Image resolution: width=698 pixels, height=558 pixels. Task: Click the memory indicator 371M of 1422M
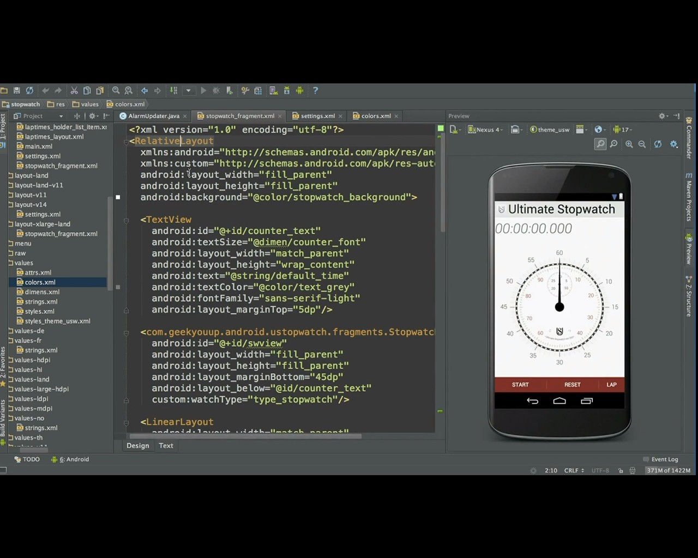(x=669, y=470)
